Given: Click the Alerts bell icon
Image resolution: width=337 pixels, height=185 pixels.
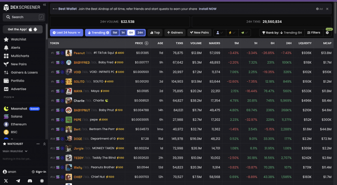Looking at the screenshot, I should [6, 47].
